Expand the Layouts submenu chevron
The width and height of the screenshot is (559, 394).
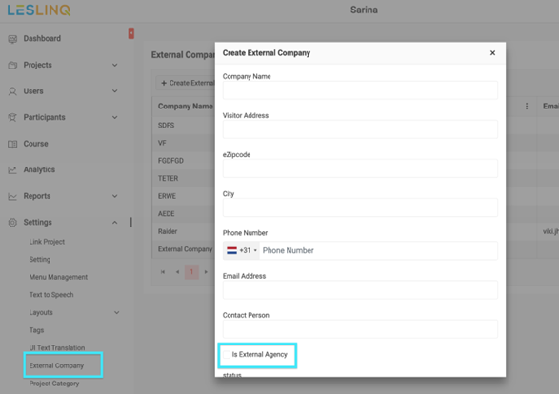click(x=116, y=313)
